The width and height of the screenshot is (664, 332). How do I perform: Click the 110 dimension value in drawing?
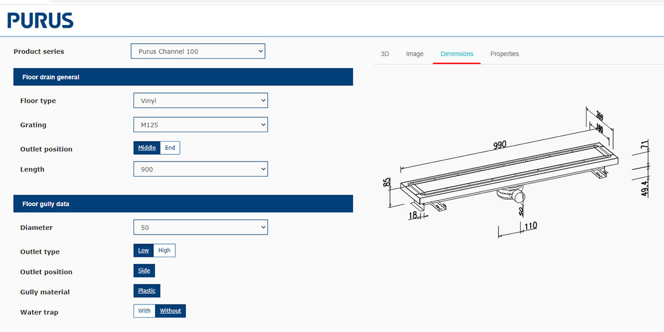click(531, 226)
